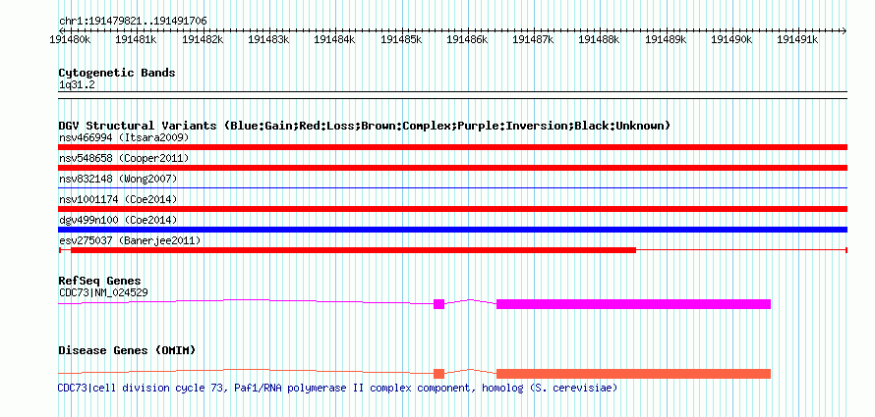Click the blue dgv499n100 (Coe2014) gain bar

point(452,230)
